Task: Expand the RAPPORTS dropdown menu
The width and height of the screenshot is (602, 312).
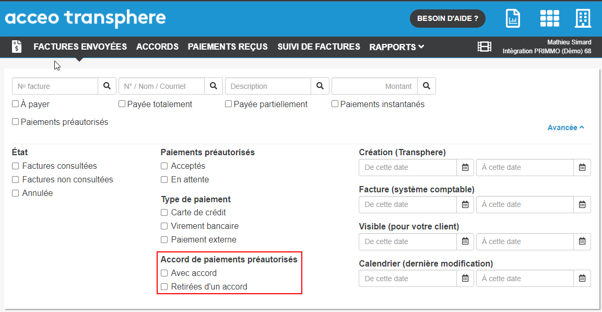Action: pyautogui.click(x=396, y=47)
